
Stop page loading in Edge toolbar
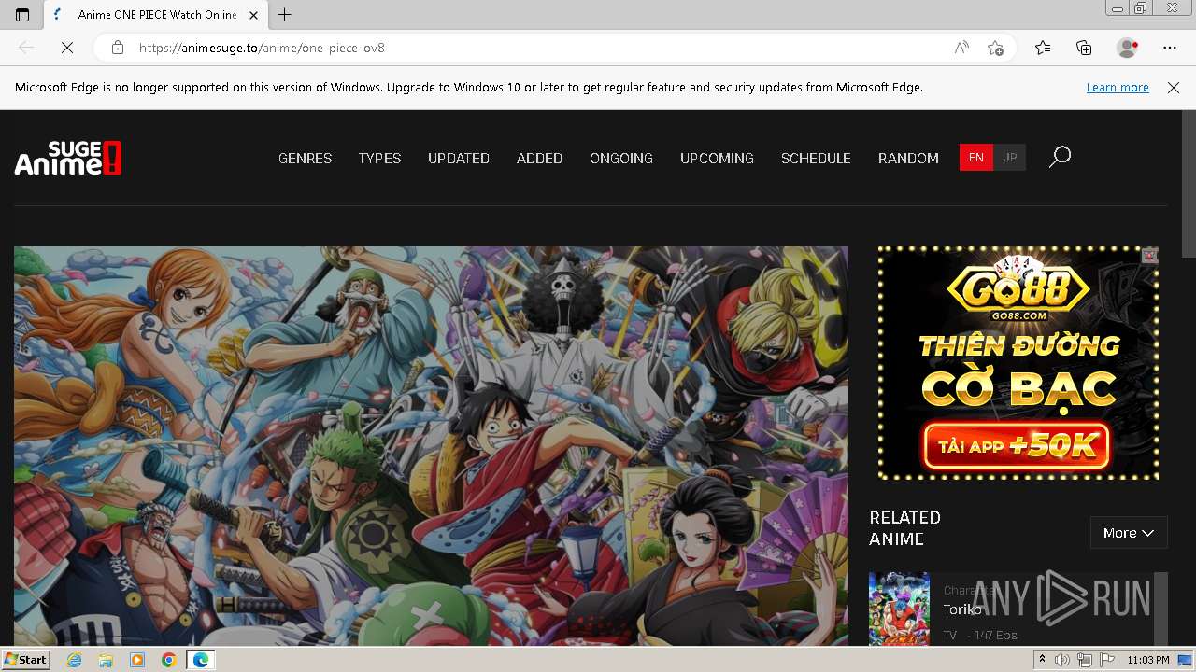tap(67, 48)
